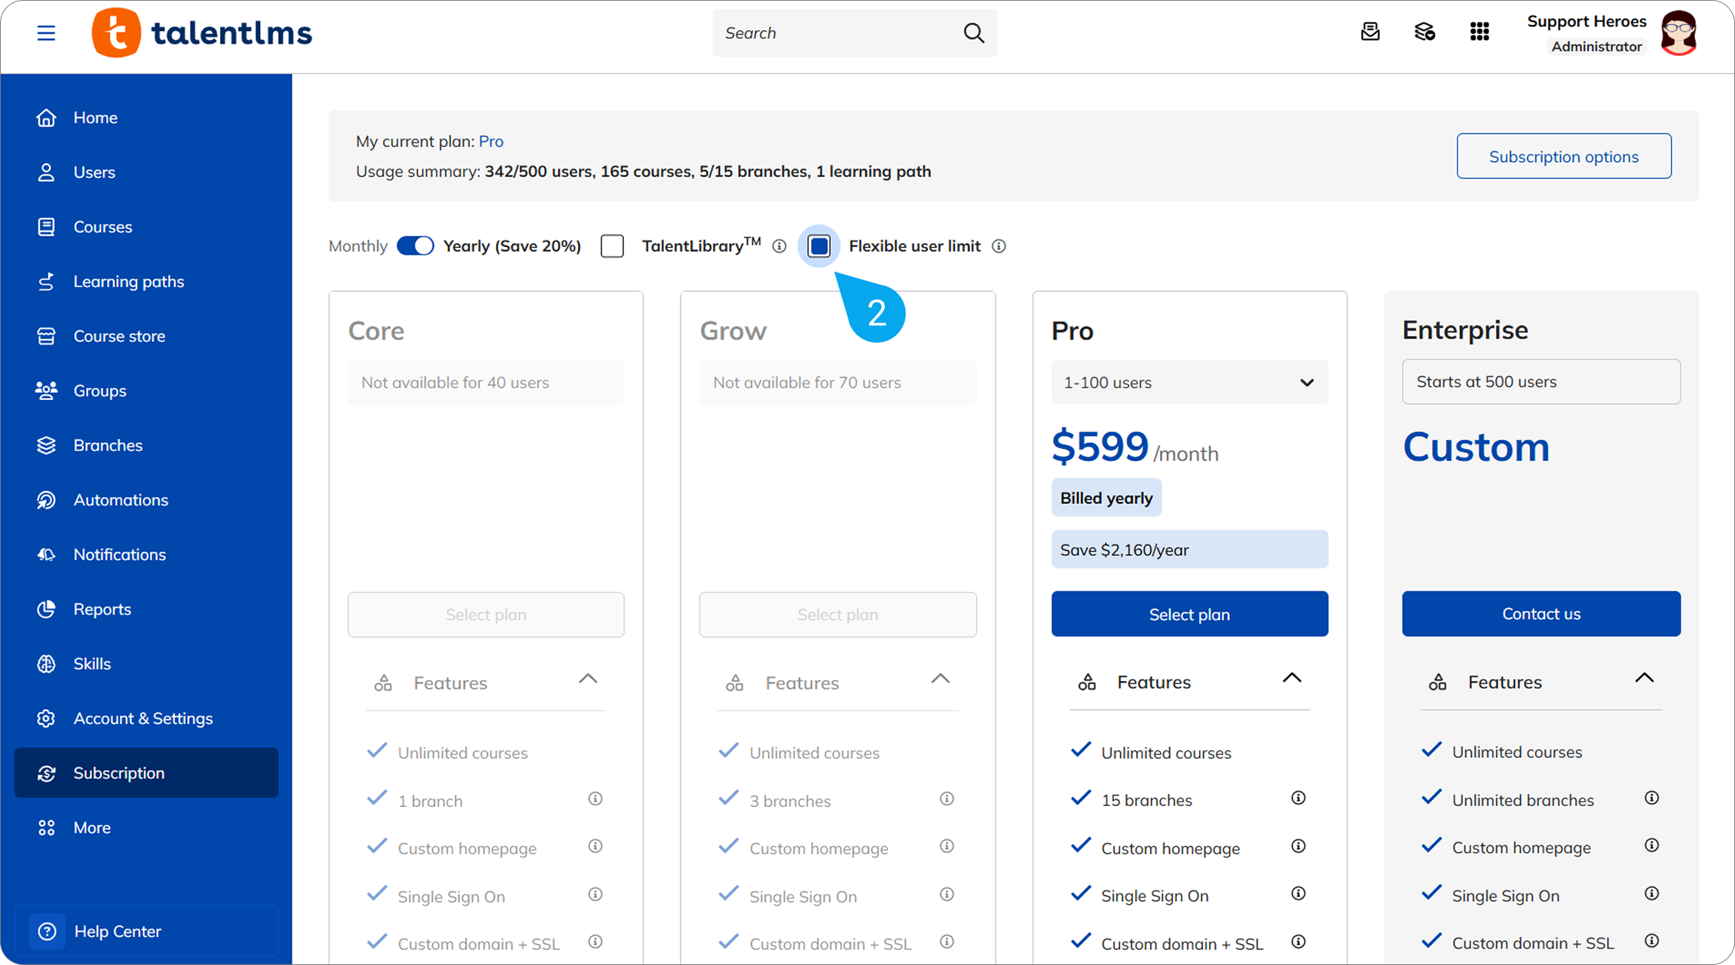Go to Home in the sidebar
This screenshot has height=965, width=1735.
click(146, 118)
